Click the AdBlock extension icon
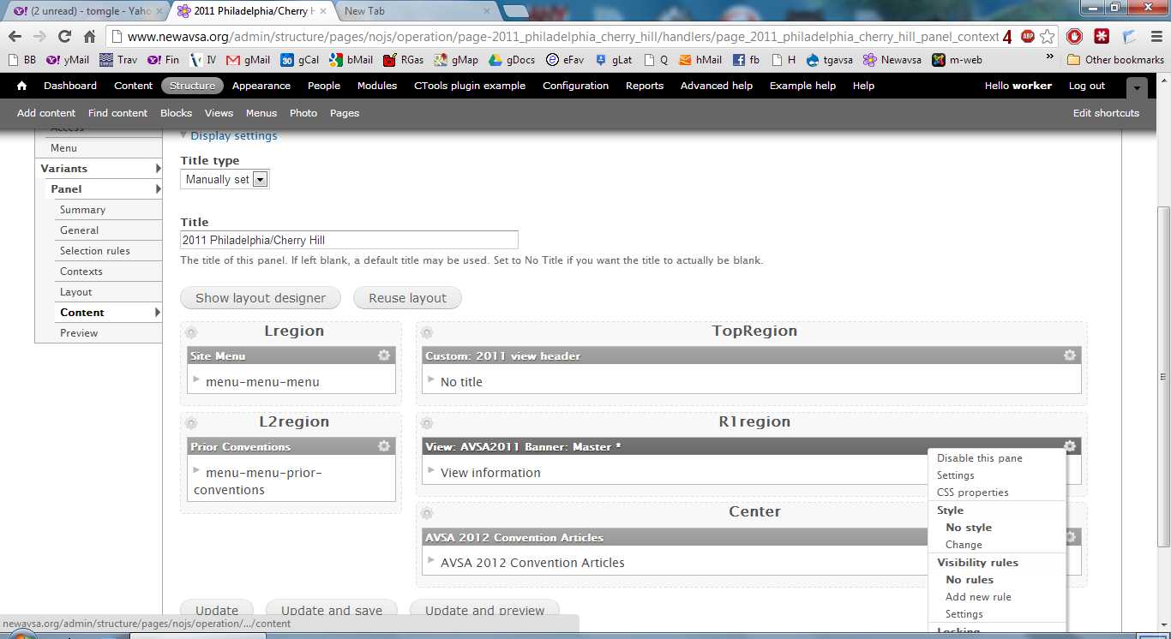1171x639 pixels. 1028,37
